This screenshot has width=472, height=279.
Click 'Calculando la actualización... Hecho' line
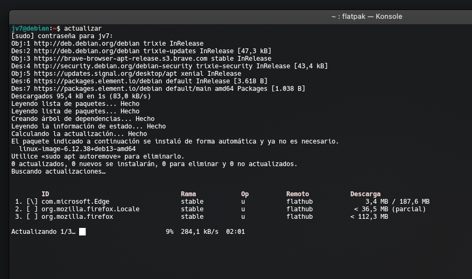79,134
